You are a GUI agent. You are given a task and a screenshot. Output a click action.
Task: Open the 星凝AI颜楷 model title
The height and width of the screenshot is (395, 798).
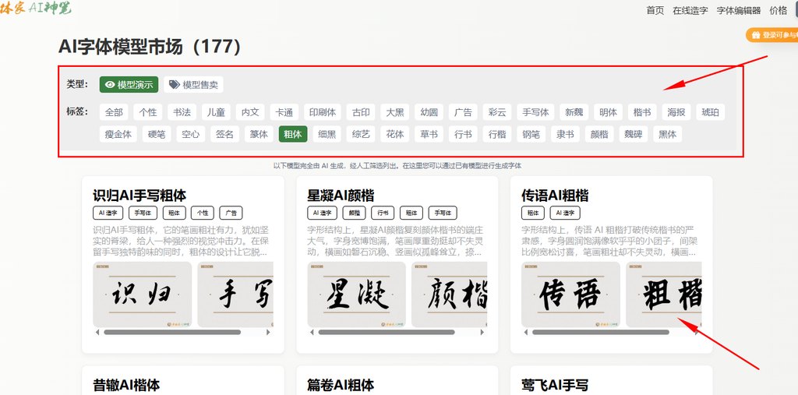click(341, 196)
